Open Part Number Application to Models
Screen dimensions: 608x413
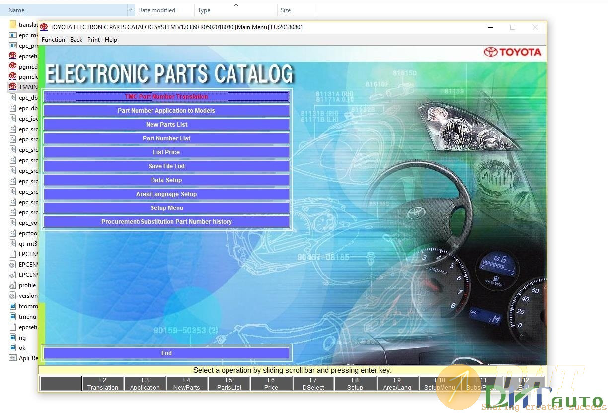coord(166,111)
